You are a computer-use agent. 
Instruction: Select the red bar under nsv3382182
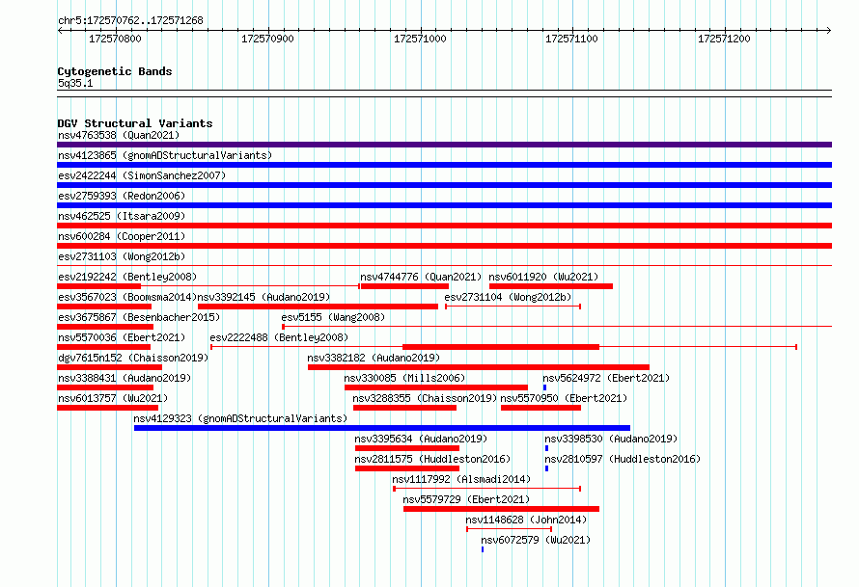tap(479, 367)
